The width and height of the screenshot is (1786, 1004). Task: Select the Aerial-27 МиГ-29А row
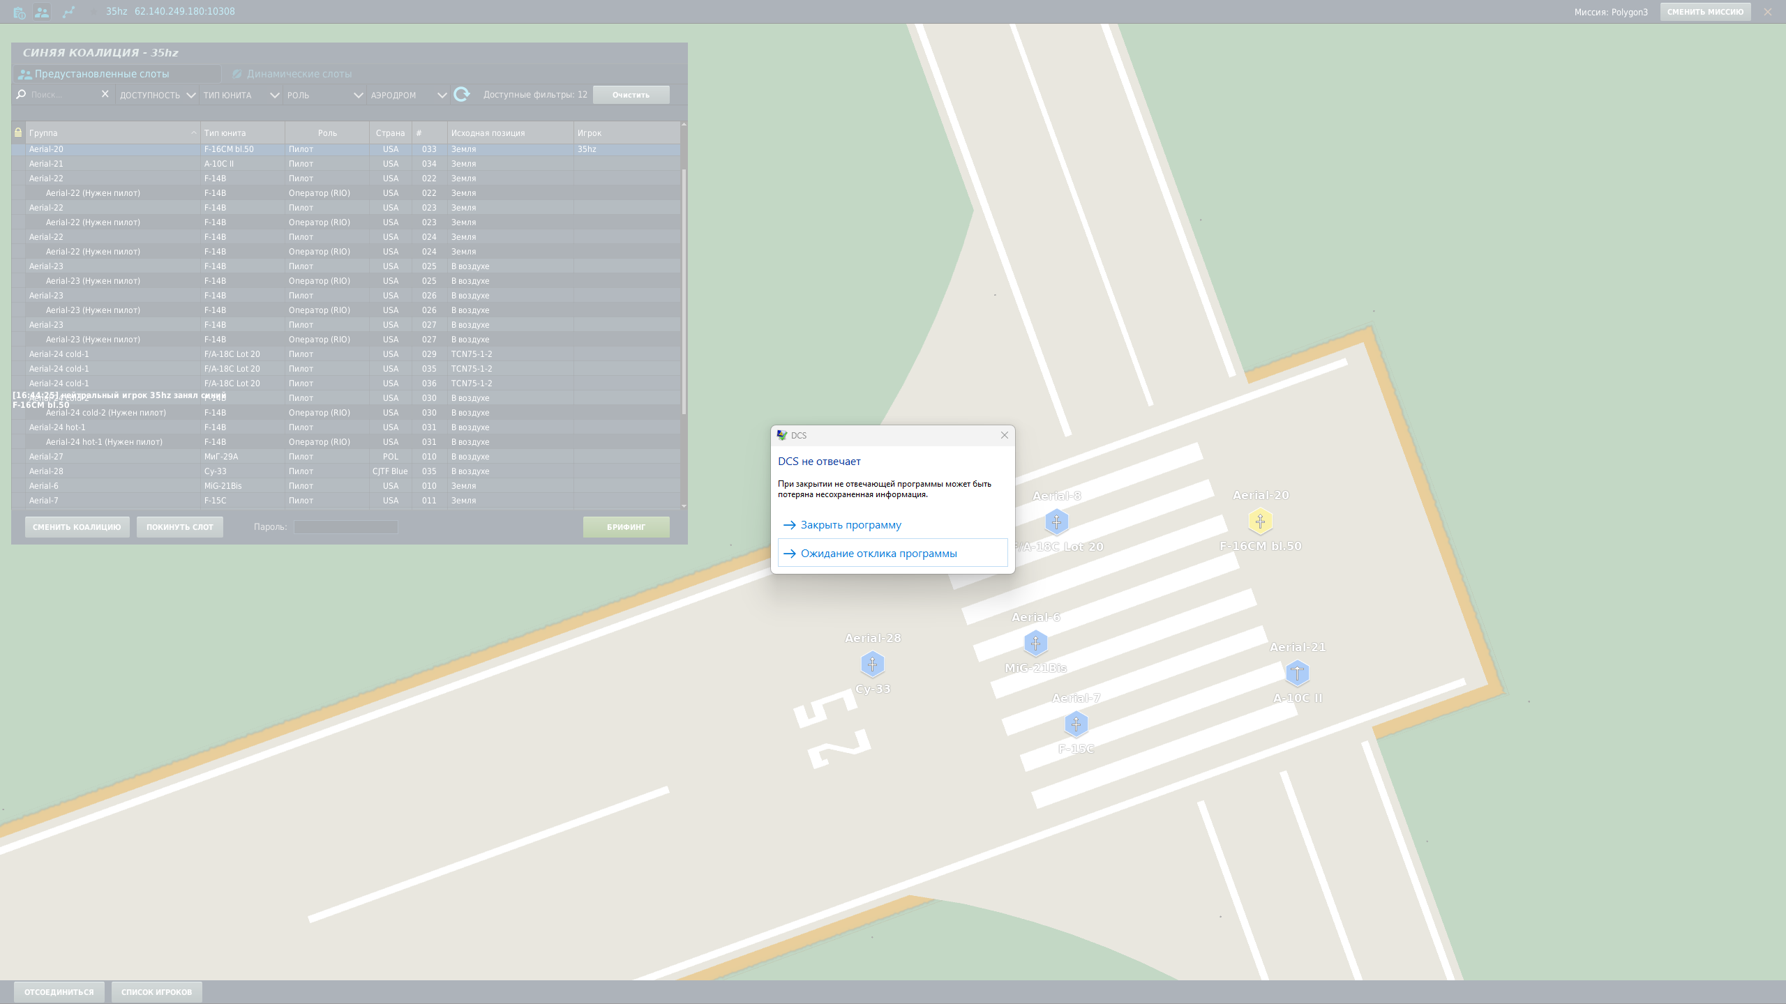346,457
